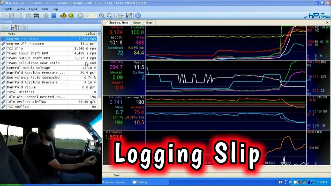331x186 pixels.
Task: Select the TCC Applied row
Action: point(49,106)
